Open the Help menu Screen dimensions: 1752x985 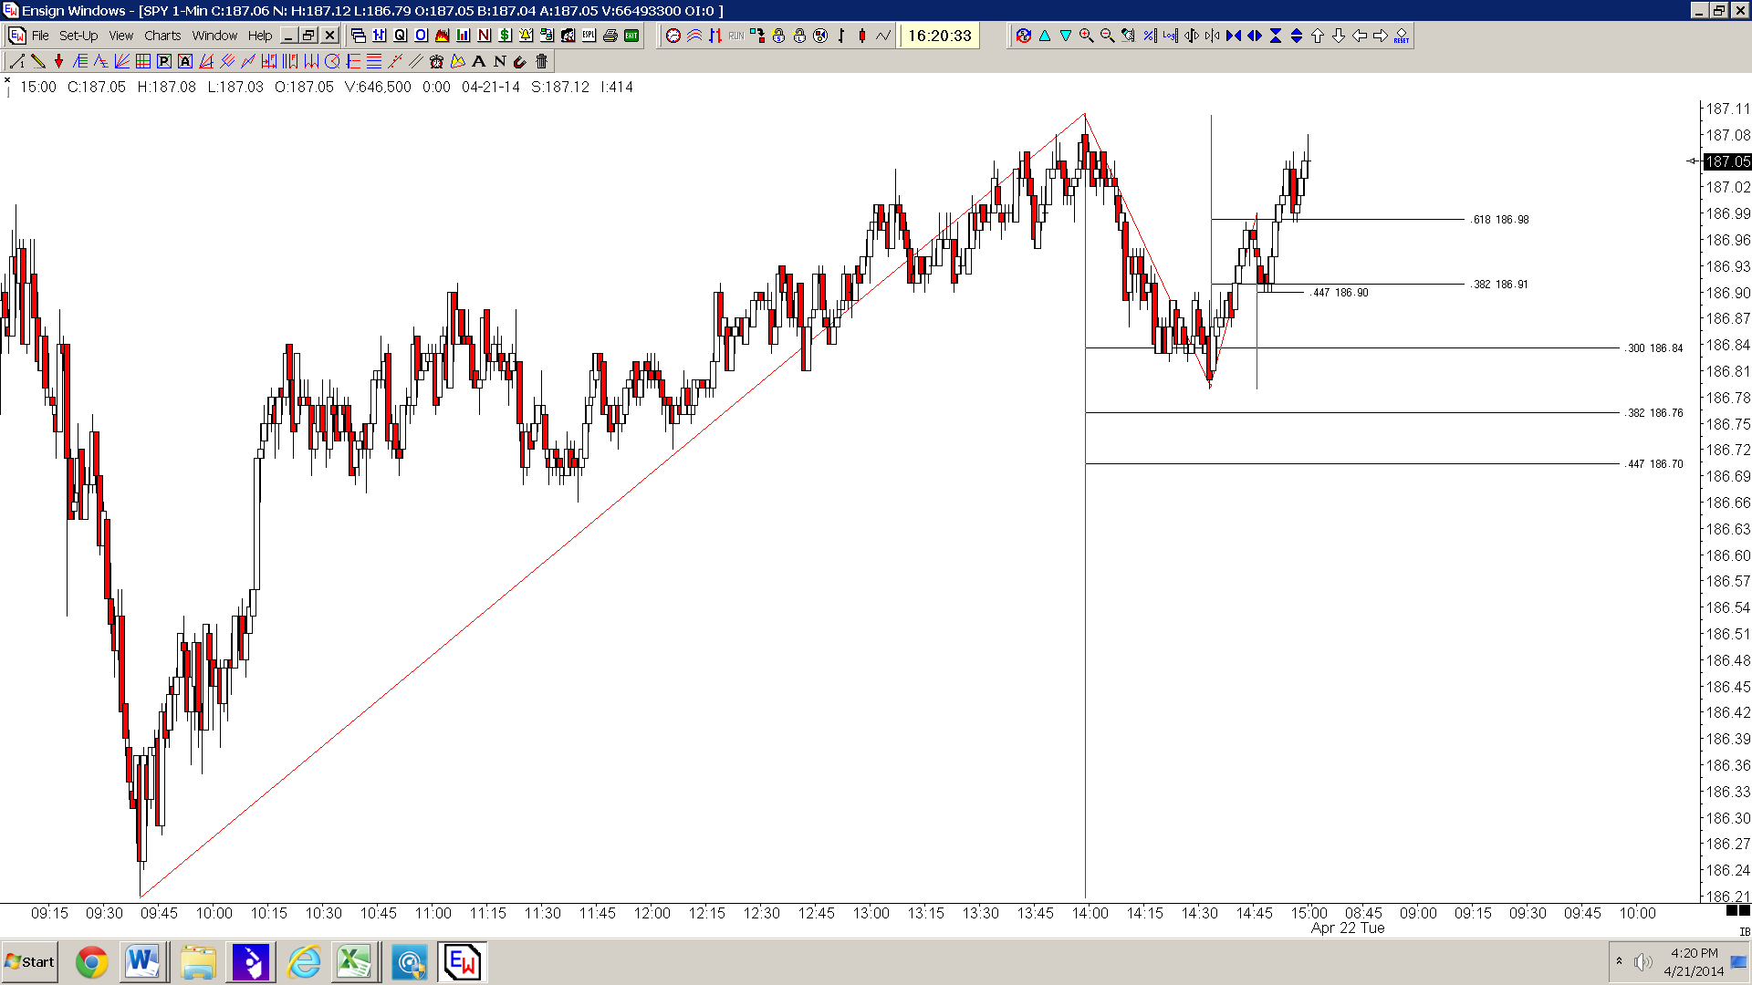[260, 36]
